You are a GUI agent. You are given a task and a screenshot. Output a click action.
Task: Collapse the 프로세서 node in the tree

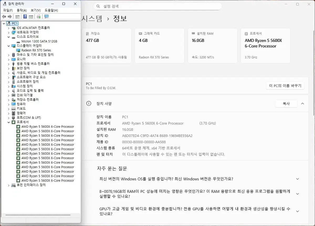pyautogui.click(x=9, y=122)
